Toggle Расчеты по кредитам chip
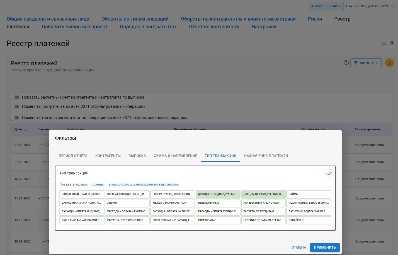The height and width of the screenshot is (255, 398). (263, 211)
